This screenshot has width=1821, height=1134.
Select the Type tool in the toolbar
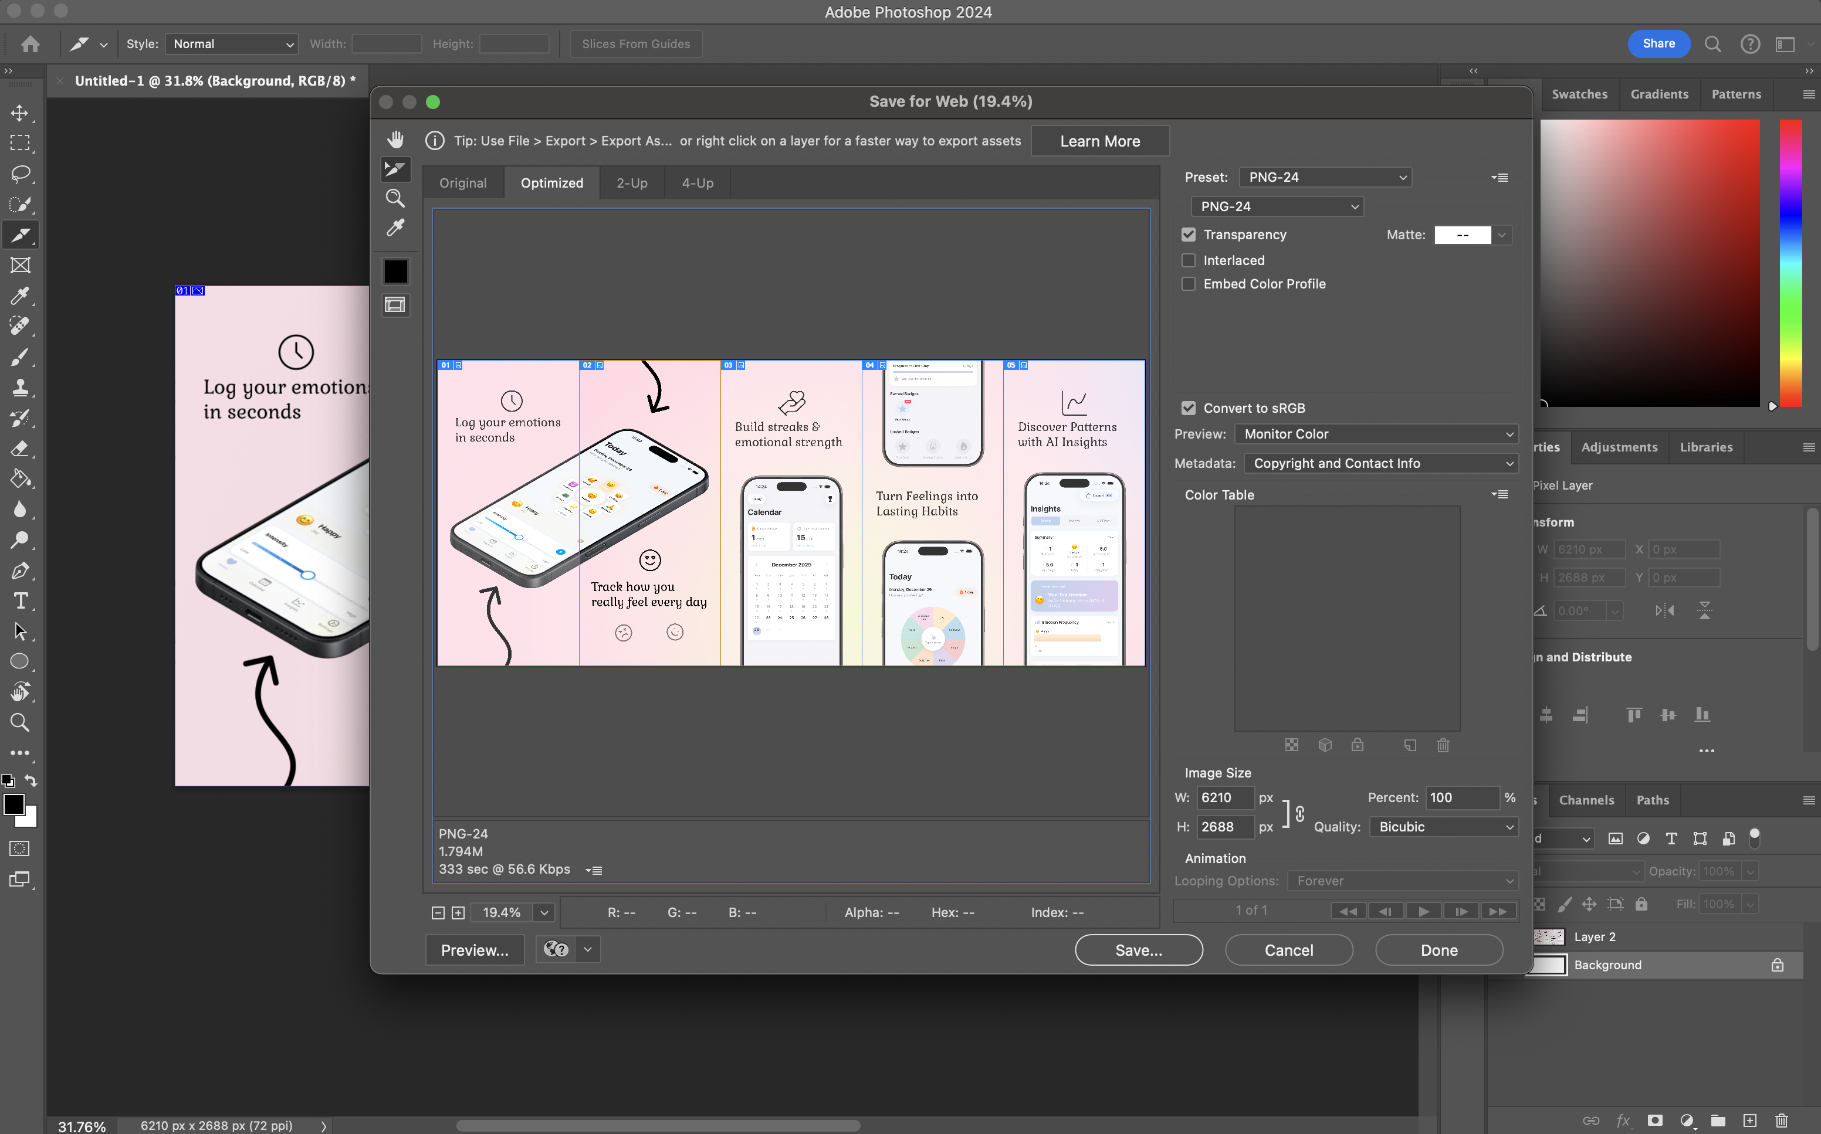point(21,601)
